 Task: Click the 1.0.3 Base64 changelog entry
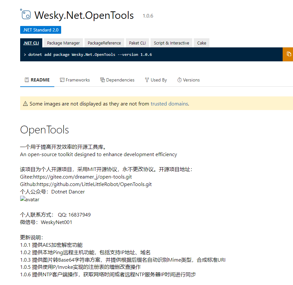coord(123,260)
